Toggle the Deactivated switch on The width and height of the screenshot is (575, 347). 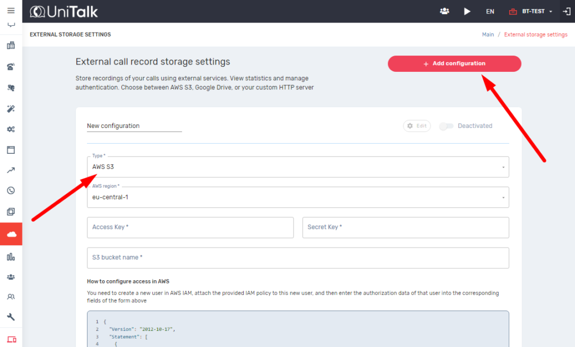[446, 126]
